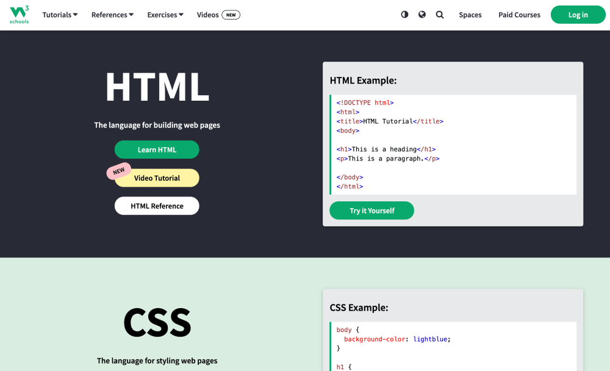The width and height of the screenshot is (610, 371).
Task: Select the green Try it Yourself icon button
Action: (371, 210)
